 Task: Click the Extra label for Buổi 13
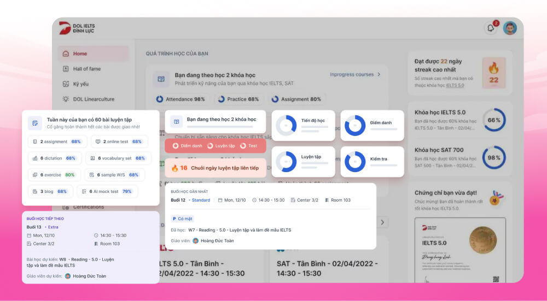tap(53, 227)
